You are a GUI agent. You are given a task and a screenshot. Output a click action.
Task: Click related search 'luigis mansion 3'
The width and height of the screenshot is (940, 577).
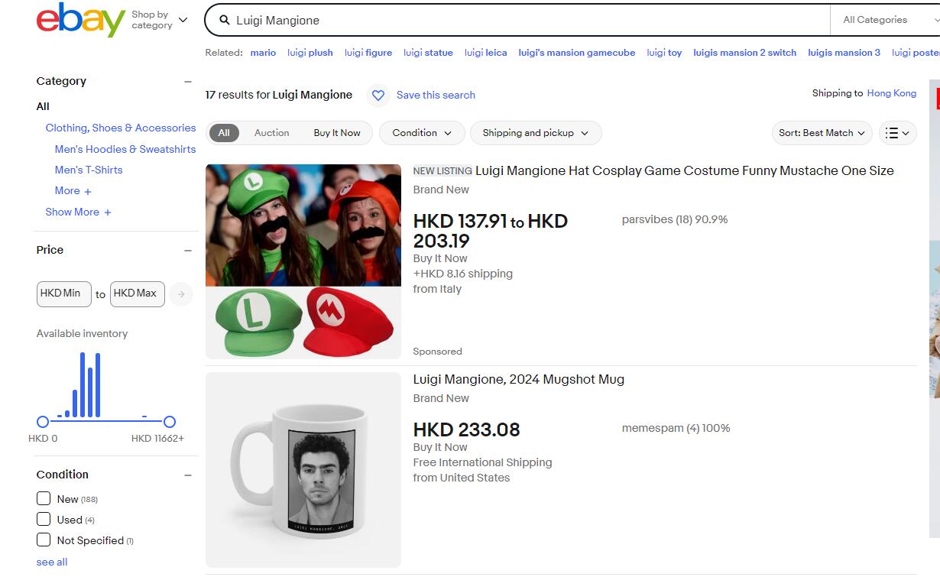tap(844, 53)
